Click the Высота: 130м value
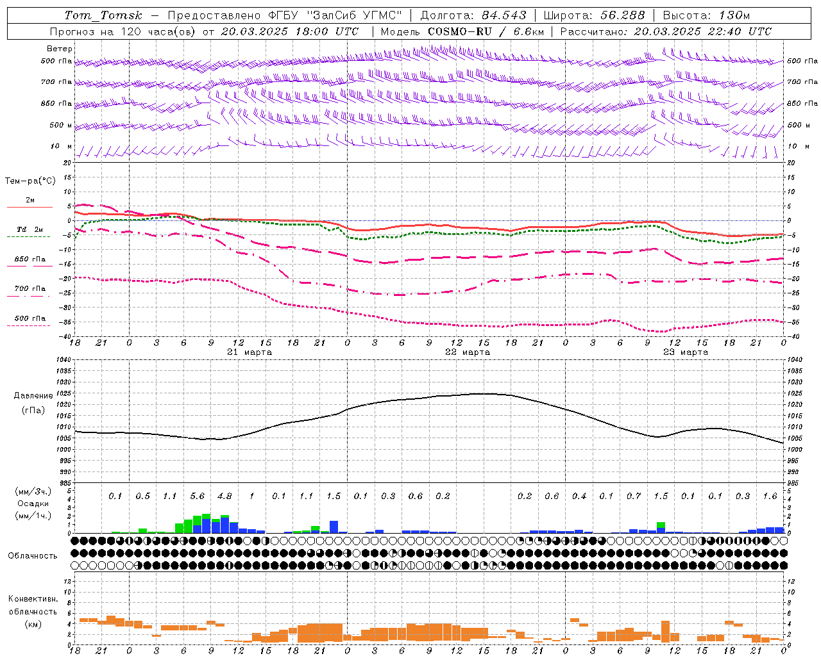Image resolution: width=821 pixels, height=656 pixels. click(x=706, y=15)
